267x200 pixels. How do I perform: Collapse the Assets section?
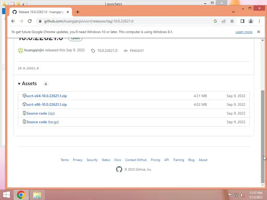(27, 84)
